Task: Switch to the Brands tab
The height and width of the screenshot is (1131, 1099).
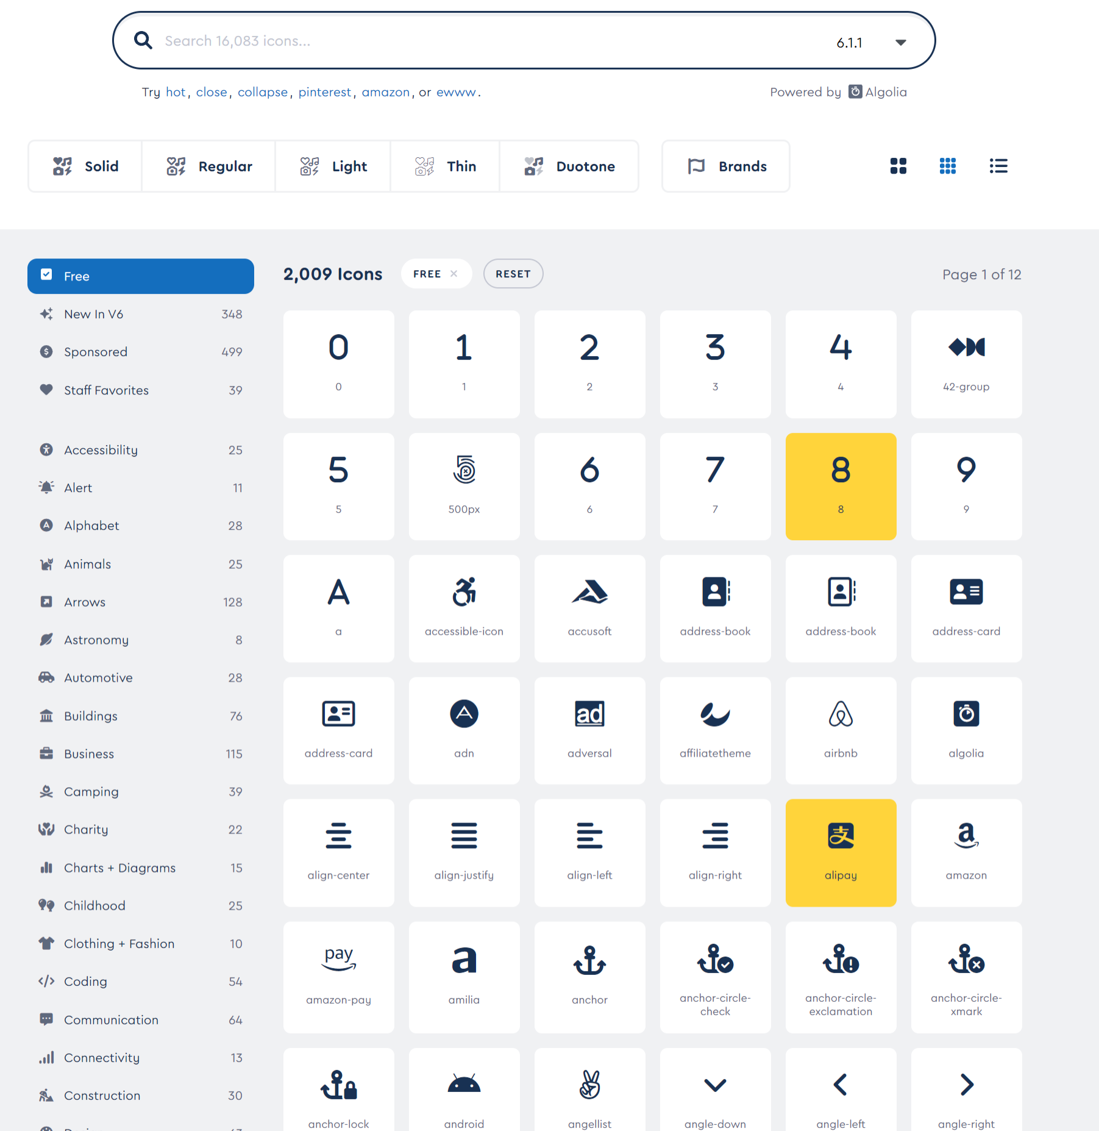Action: (725, 166)
